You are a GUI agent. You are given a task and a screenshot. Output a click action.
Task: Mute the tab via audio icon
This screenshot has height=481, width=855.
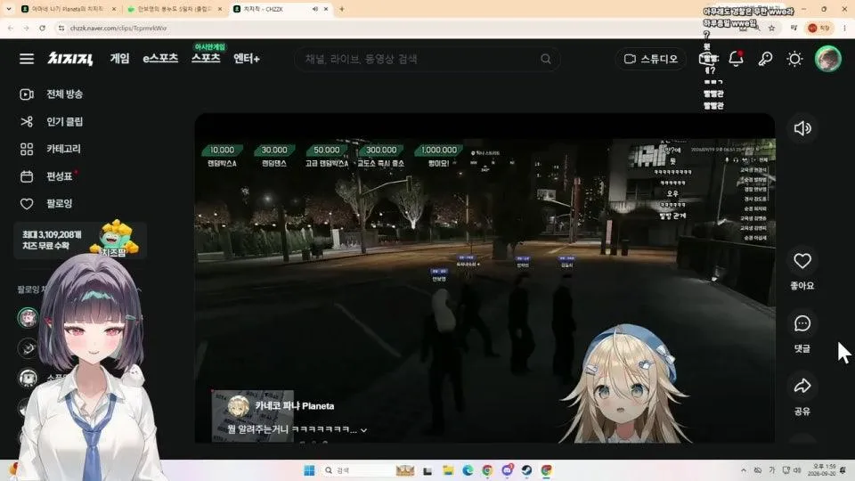point(314,9)
